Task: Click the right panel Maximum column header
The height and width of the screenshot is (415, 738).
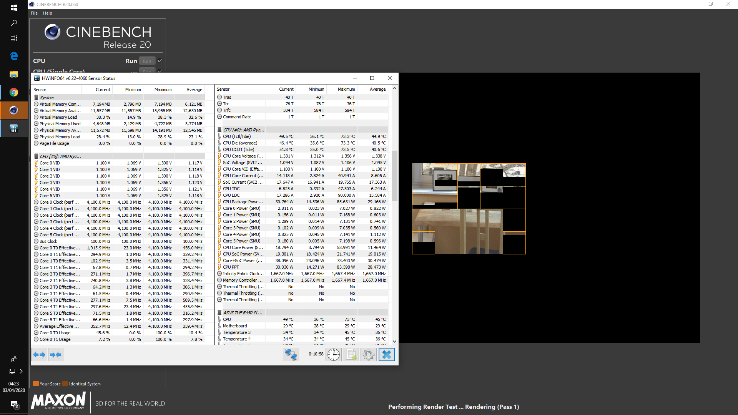Action: 342,89
